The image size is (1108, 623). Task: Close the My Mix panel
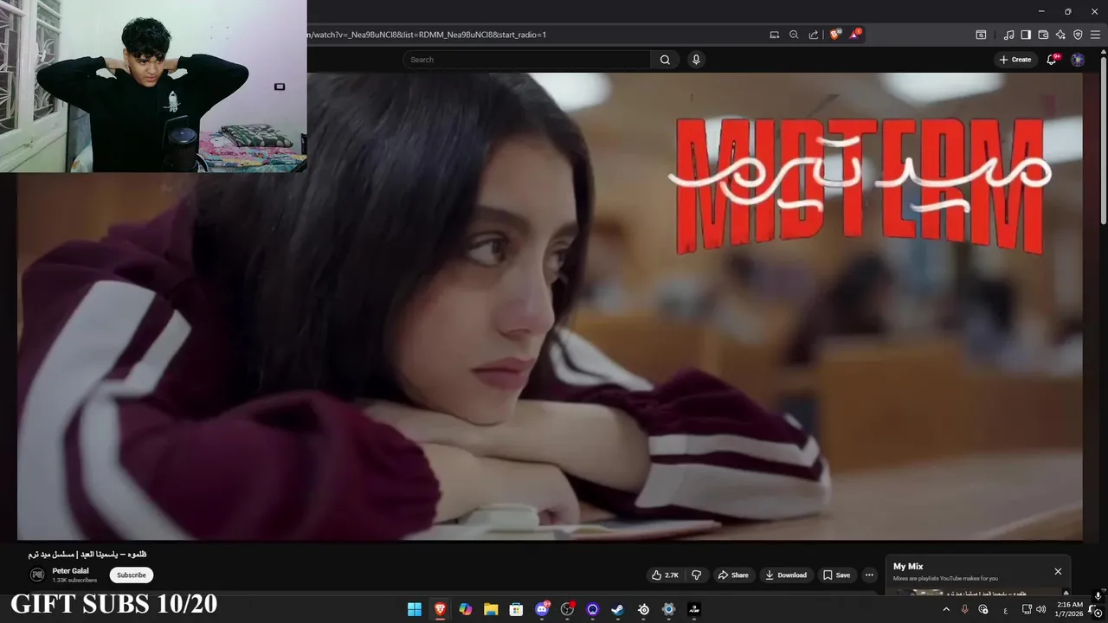point(1058,571)
